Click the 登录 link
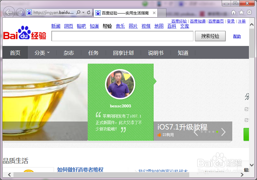This screenshot has width=257, height=180. [231, 21]
